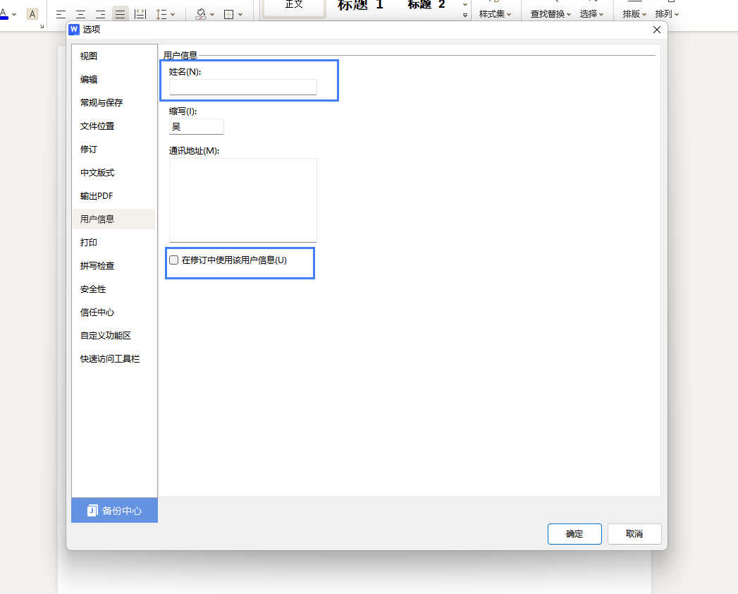The height and width of the screenshot is (594, 738).
Task: Open the 修订 options category
Action: [x=114, y=150]
